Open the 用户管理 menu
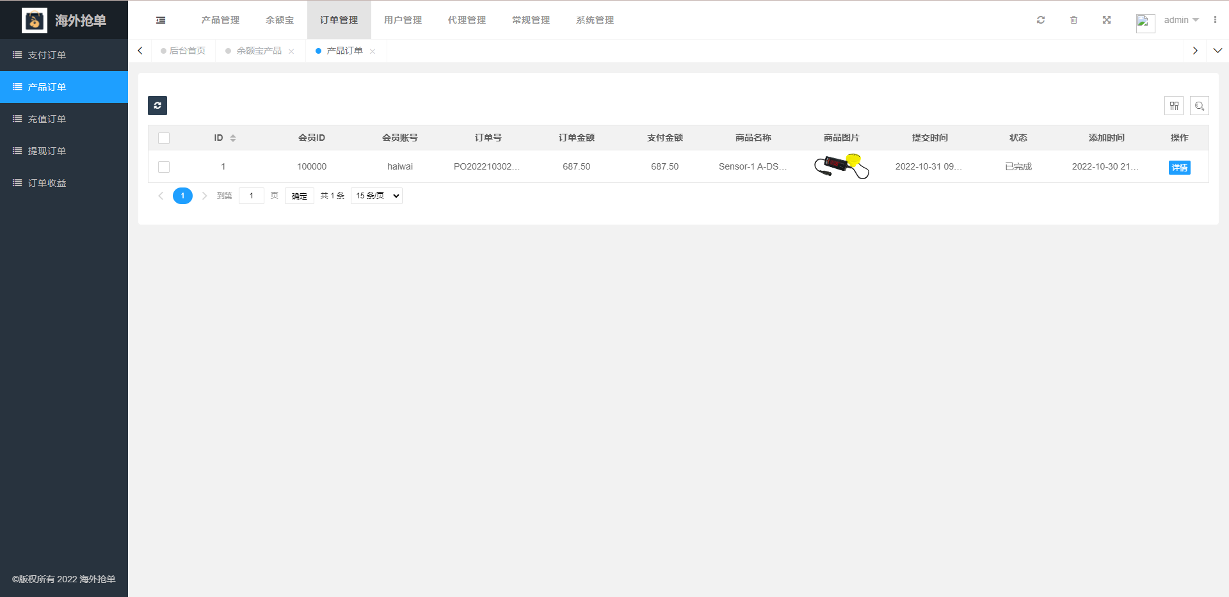This screenshot has width=1229, height=597. click(x=403, y=19)
